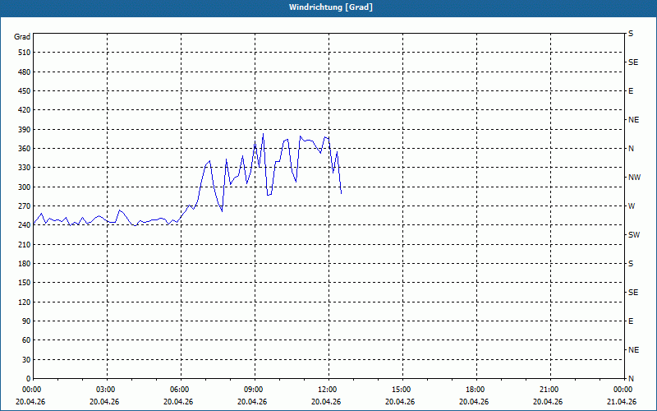Click the 00:00 label above 21.04.26
The width and height of the screenshot is (657, 411).
click(623, 390)
